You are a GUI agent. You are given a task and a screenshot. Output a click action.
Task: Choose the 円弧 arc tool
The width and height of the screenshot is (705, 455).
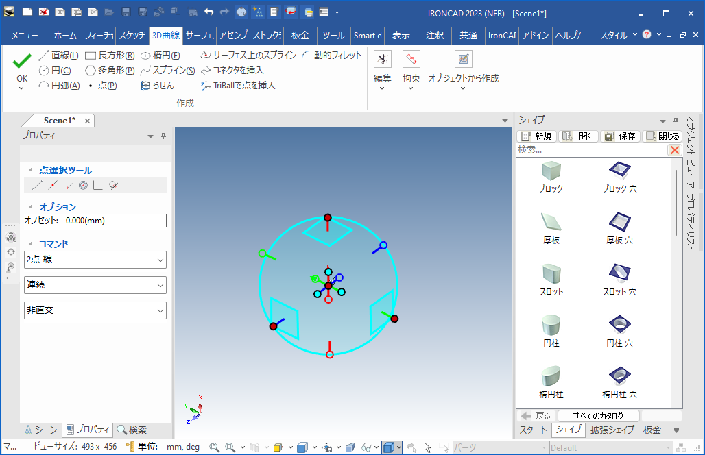60,86
